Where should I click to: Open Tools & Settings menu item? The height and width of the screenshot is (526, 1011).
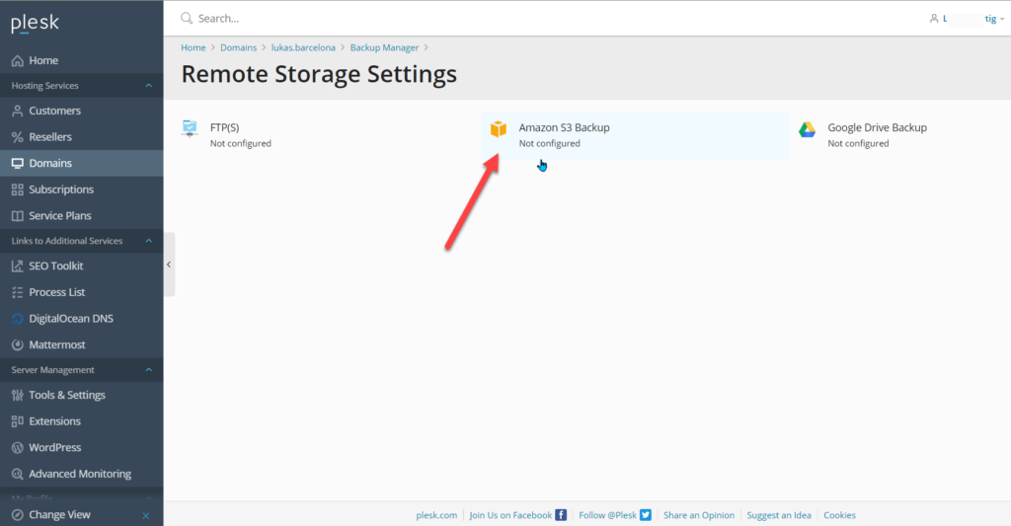(x=81, y=395)
